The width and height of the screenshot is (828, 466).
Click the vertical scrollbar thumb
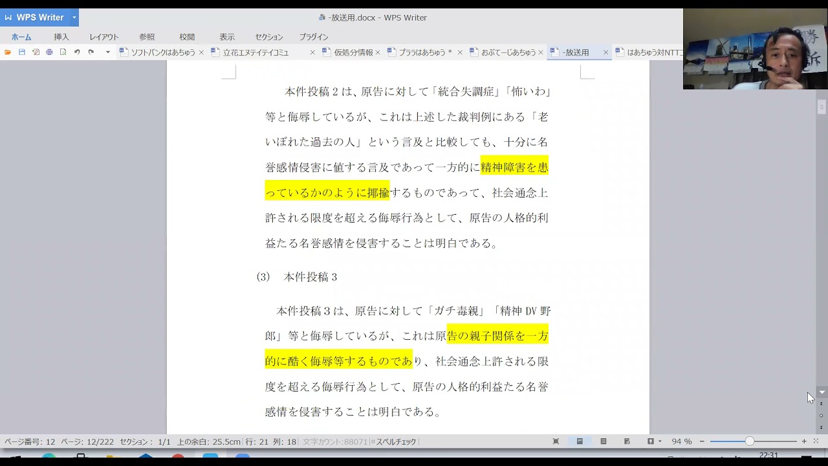point(822,107)
